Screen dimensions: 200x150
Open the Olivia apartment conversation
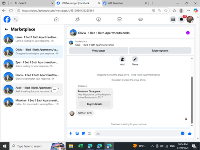[32, 52]
